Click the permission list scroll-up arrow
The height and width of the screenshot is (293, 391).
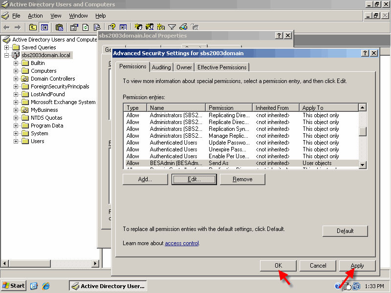363,107
